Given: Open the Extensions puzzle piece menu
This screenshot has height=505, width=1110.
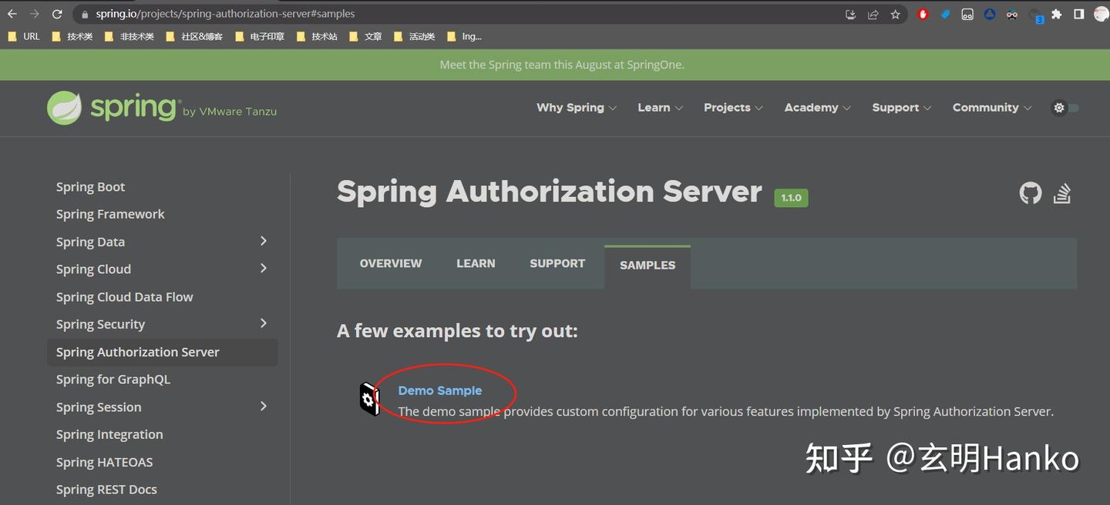Looking at the screenshot, I should [1057, 14].
